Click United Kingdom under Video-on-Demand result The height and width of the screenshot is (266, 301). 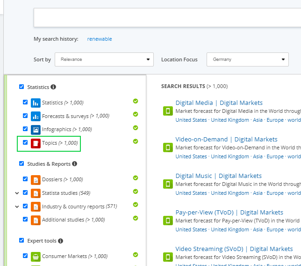click(x=230, y=156)
